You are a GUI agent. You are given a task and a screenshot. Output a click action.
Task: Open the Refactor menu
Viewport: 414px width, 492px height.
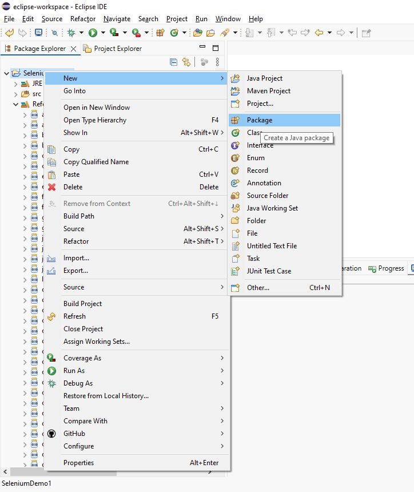pyautogui.click(x=83, y=19)
